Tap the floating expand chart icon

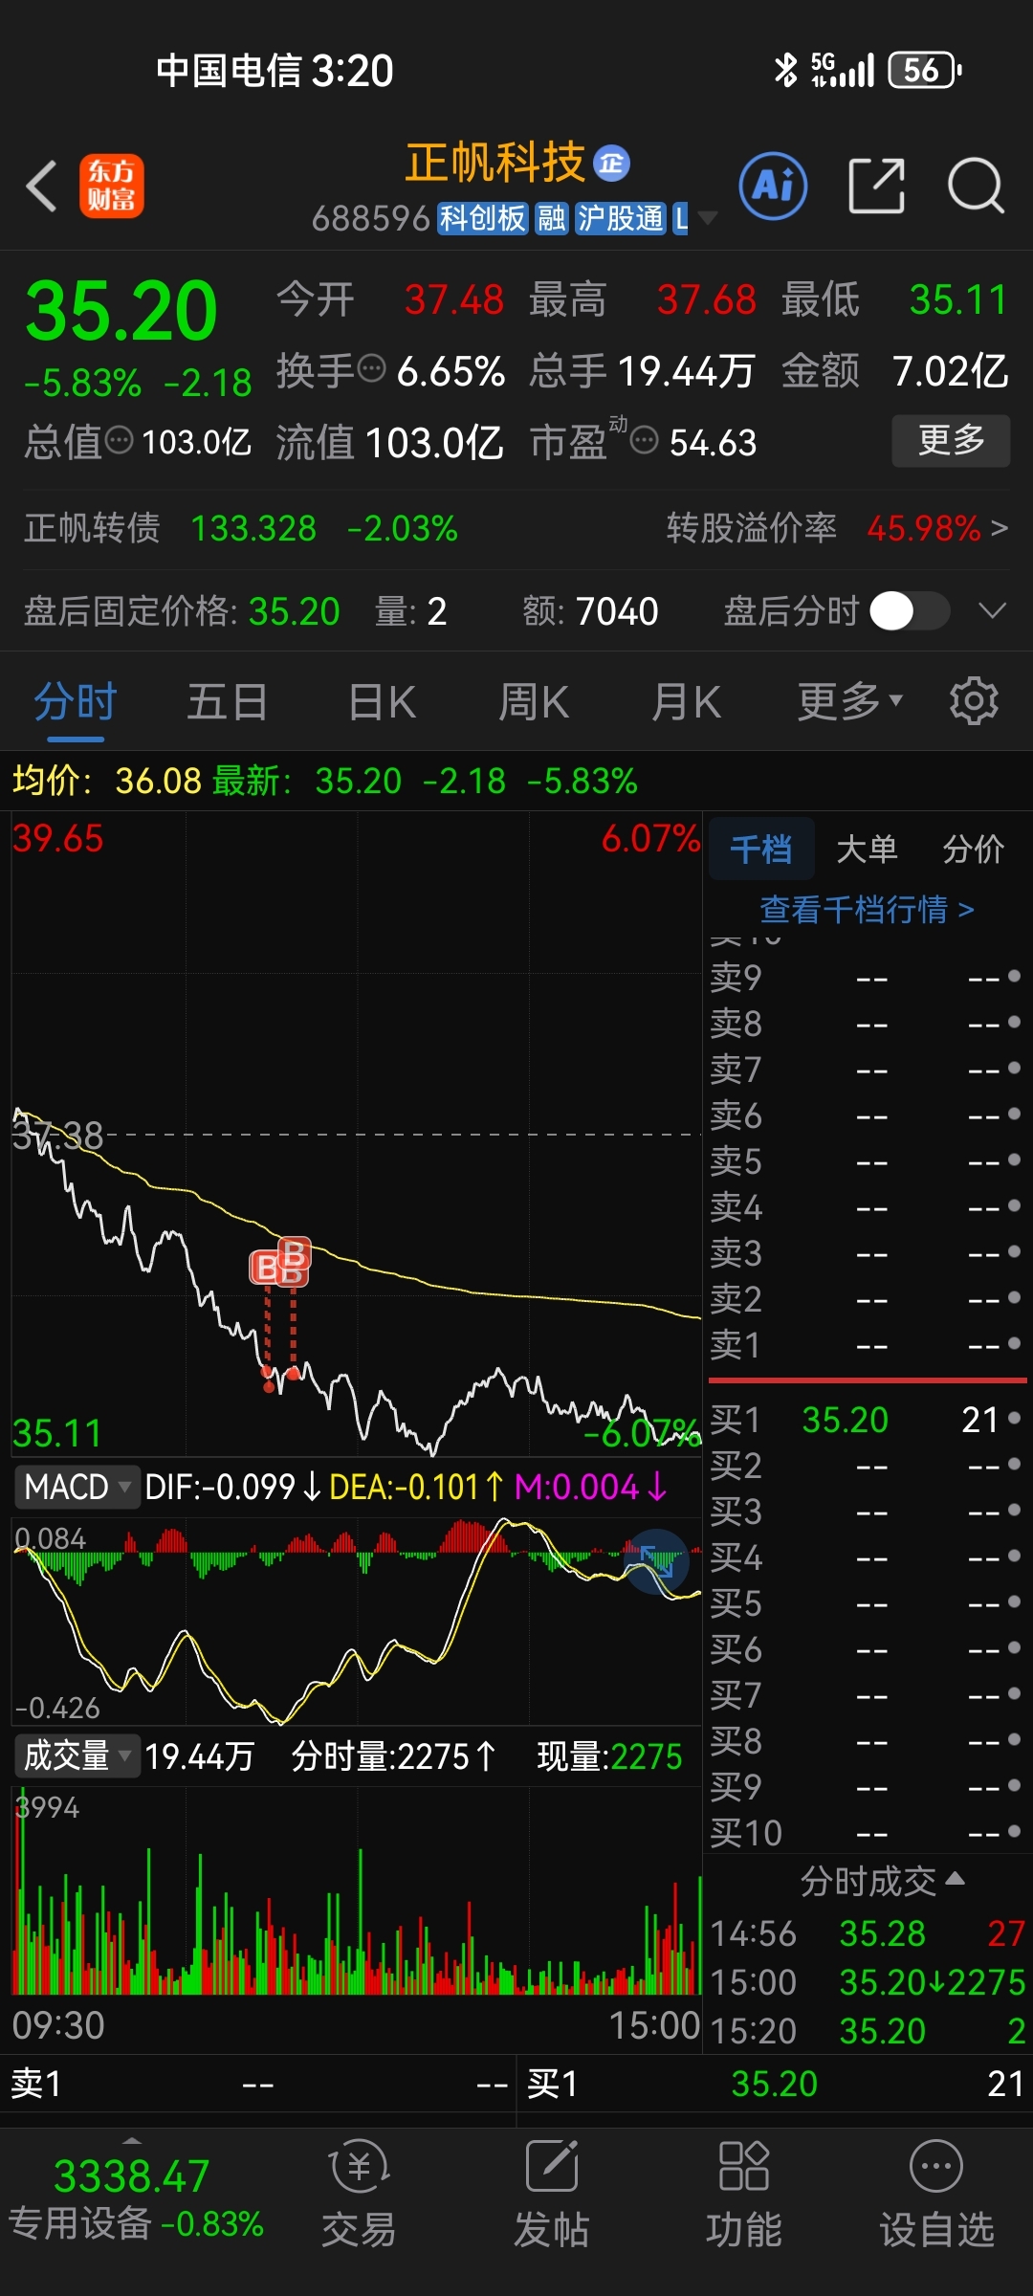point(656,1562)
